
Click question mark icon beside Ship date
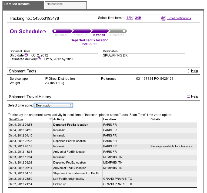26,55
